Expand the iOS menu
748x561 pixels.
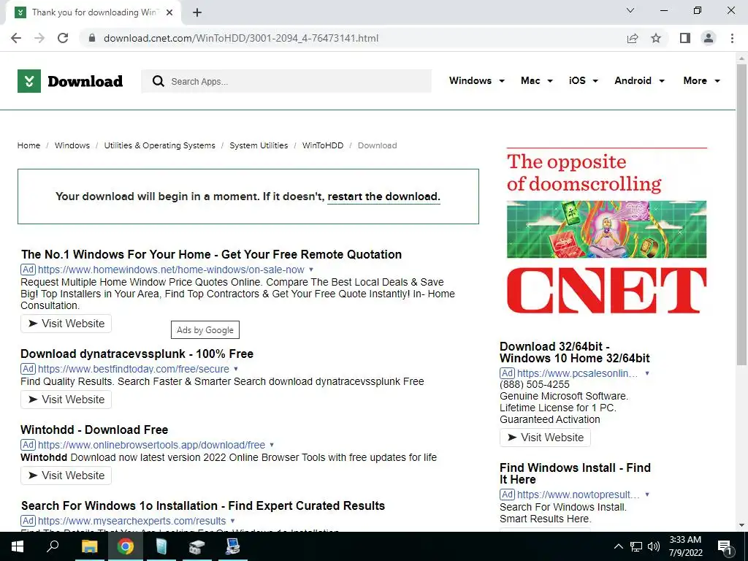click(584, 80)
